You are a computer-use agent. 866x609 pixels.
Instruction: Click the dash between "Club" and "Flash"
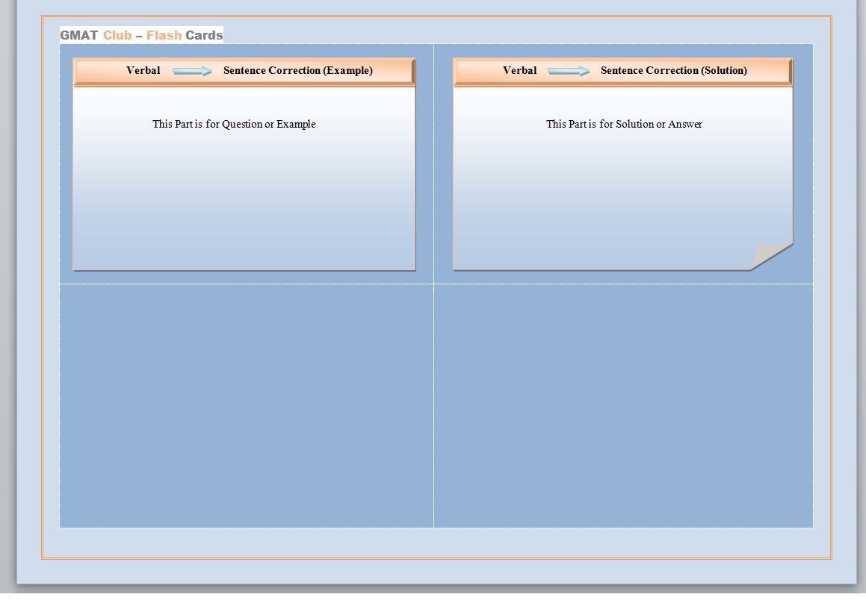pos(139,36)
